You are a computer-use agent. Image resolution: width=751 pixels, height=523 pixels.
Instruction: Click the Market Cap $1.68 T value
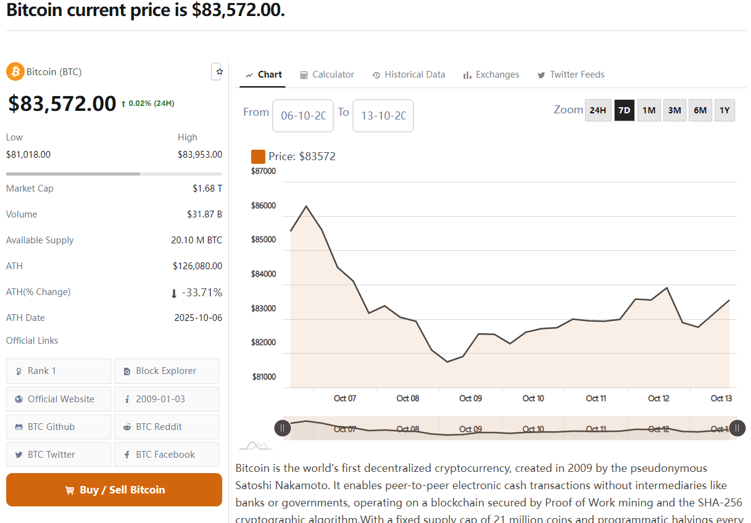point(207,189)
